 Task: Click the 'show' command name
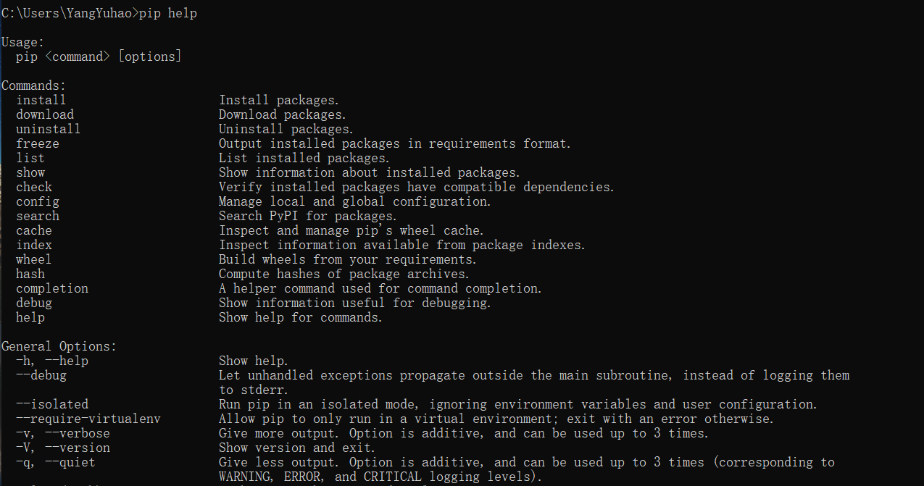click(30, 172)
